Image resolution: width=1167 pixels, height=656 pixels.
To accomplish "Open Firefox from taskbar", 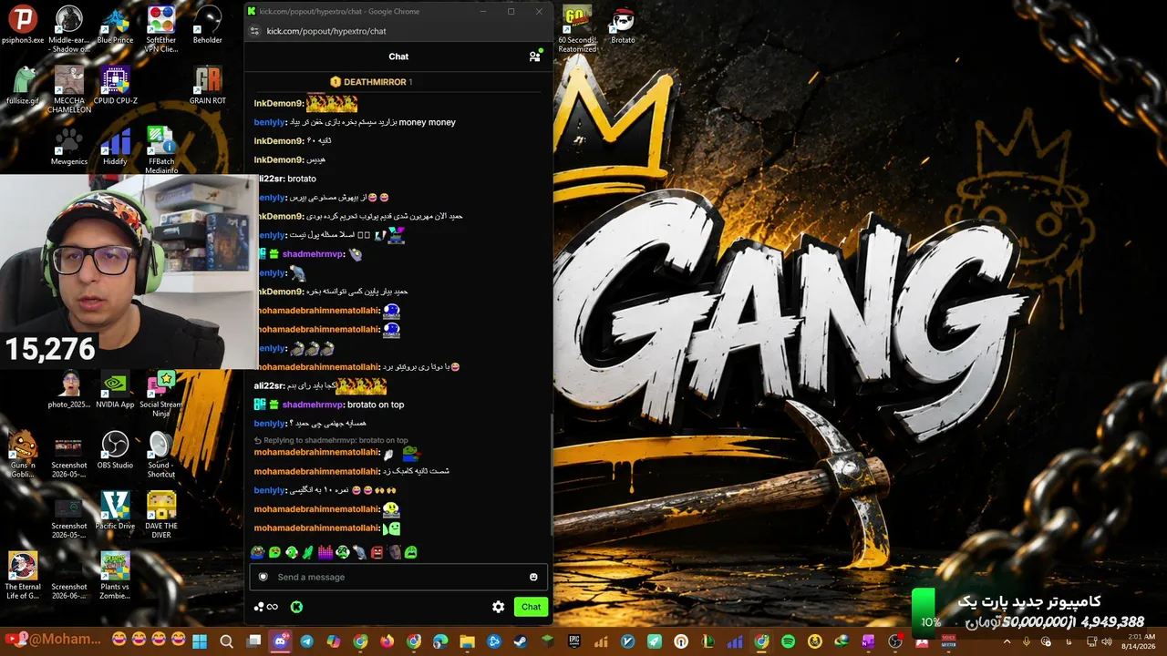I will point(387,641).
